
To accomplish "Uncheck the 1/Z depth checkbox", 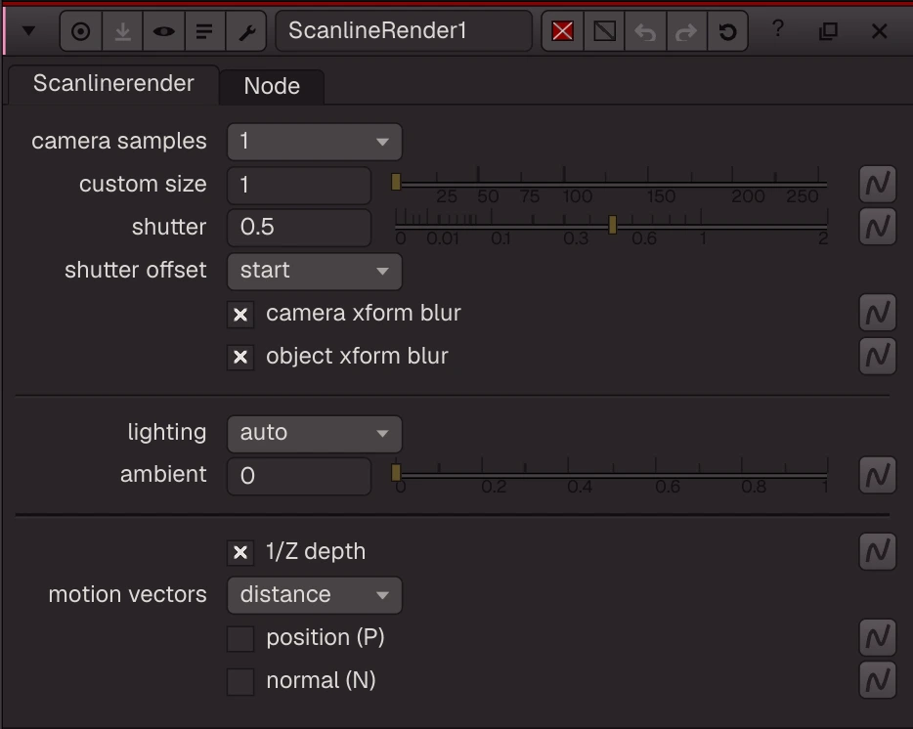I will click(240, 552).
